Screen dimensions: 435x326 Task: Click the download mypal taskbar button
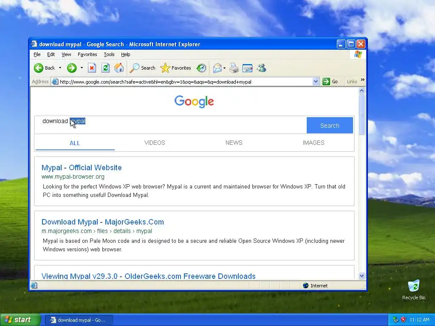79,320
